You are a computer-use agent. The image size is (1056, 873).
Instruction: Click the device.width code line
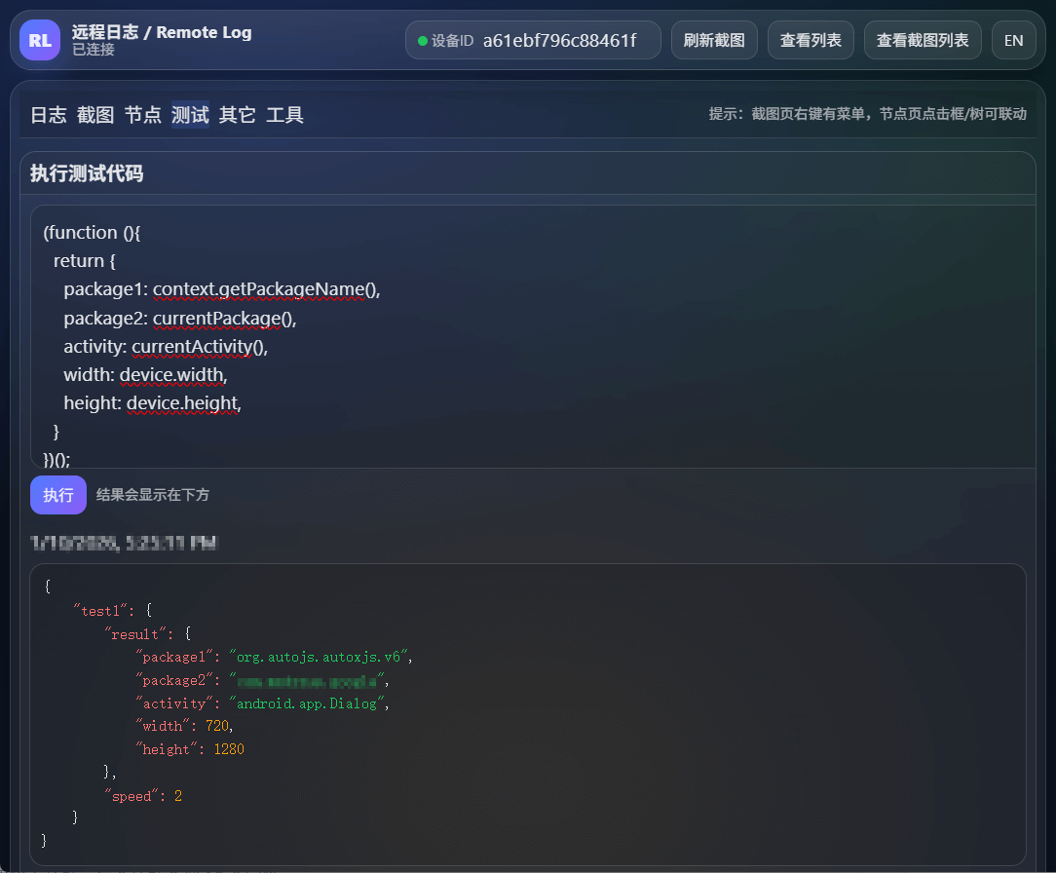[x=145, y=375]
